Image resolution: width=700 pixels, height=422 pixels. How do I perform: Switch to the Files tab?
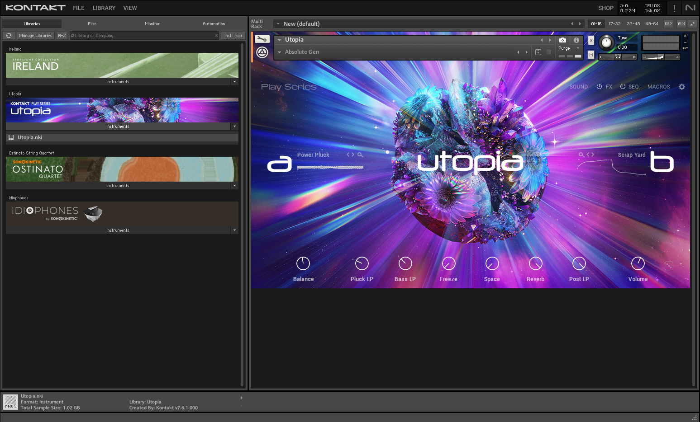tap(92, 23)
